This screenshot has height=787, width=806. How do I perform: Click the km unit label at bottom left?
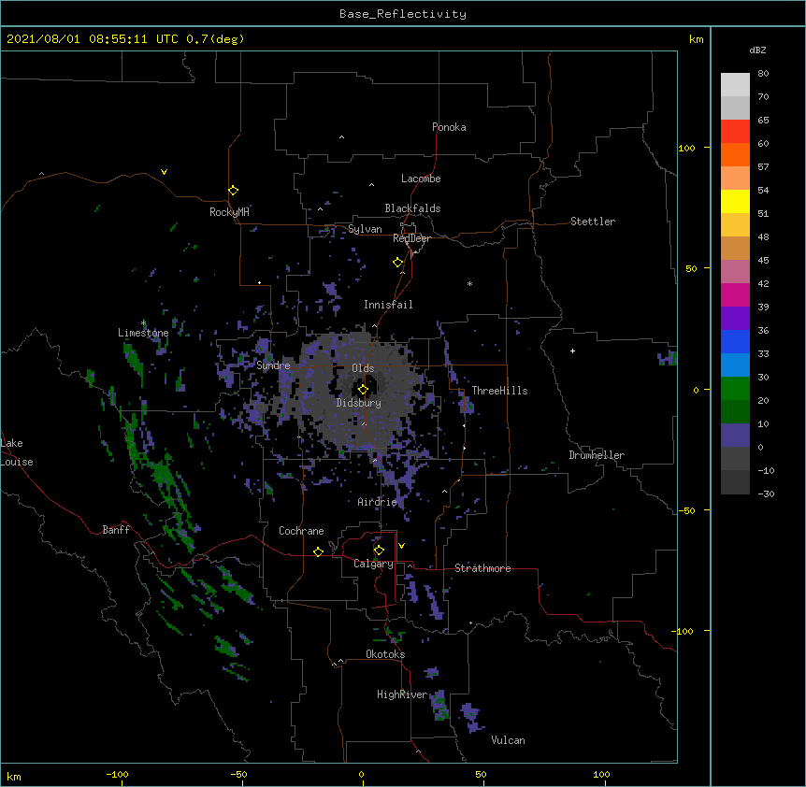(14, 776)
